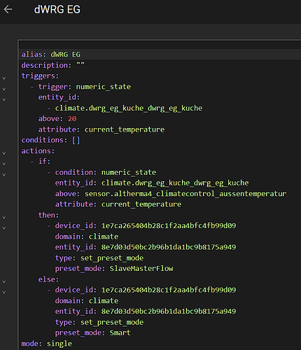
Task: Click the SlaveMasterFlow preset_mode value
Action: (x=141, y=269)
